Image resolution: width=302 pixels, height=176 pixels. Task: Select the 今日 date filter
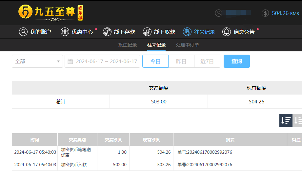coord(155,61)
